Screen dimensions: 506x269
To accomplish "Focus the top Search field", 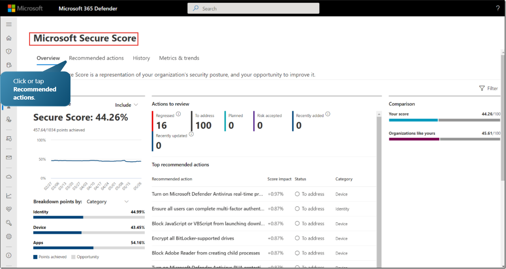I will pos(253,8).
